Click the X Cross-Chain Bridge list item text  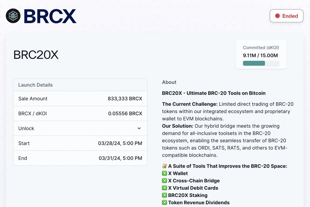pyautogui.click(x=194, y=181)
